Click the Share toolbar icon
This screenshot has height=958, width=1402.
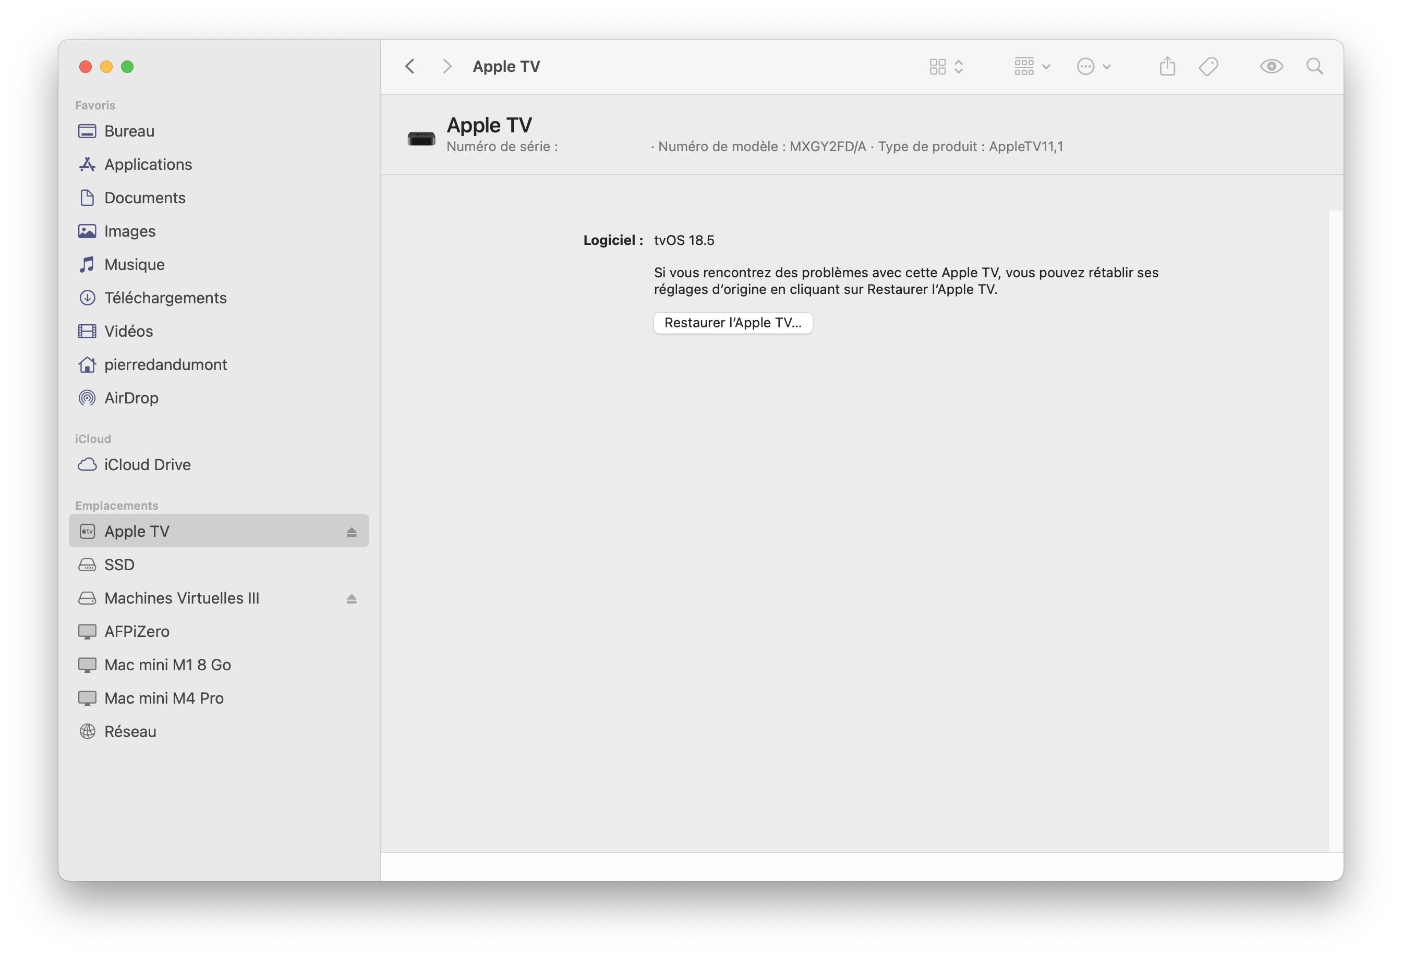coord(1167,66)
